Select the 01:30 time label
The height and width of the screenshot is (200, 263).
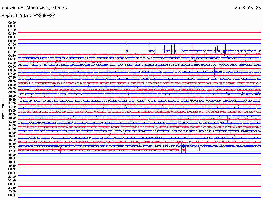pyautogui.click(x=12, y=34)
